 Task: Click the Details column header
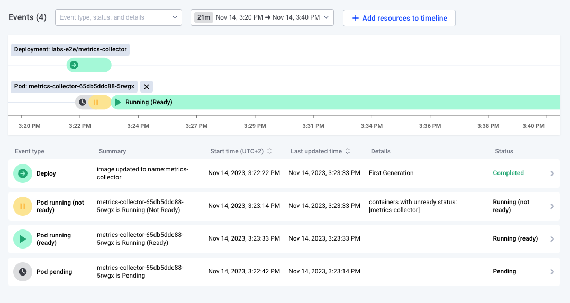pyautogui.click(x=381, y=151)
